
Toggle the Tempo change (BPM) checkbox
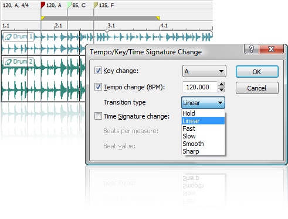[x=98, y=87]
